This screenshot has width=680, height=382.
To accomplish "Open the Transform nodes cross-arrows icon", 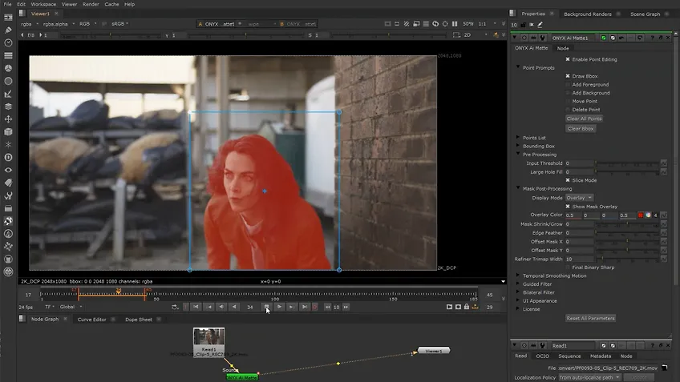I will tap(8, 119).
